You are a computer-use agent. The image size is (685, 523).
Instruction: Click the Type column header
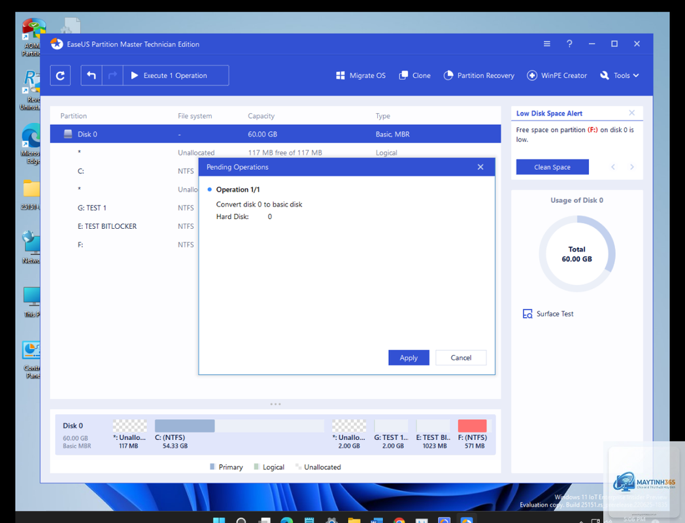click(382, 116)
